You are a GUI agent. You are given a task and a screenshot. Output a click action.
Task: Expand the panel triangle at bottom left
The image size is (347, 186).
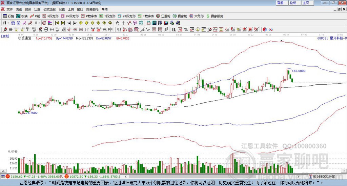pos(3,171)
